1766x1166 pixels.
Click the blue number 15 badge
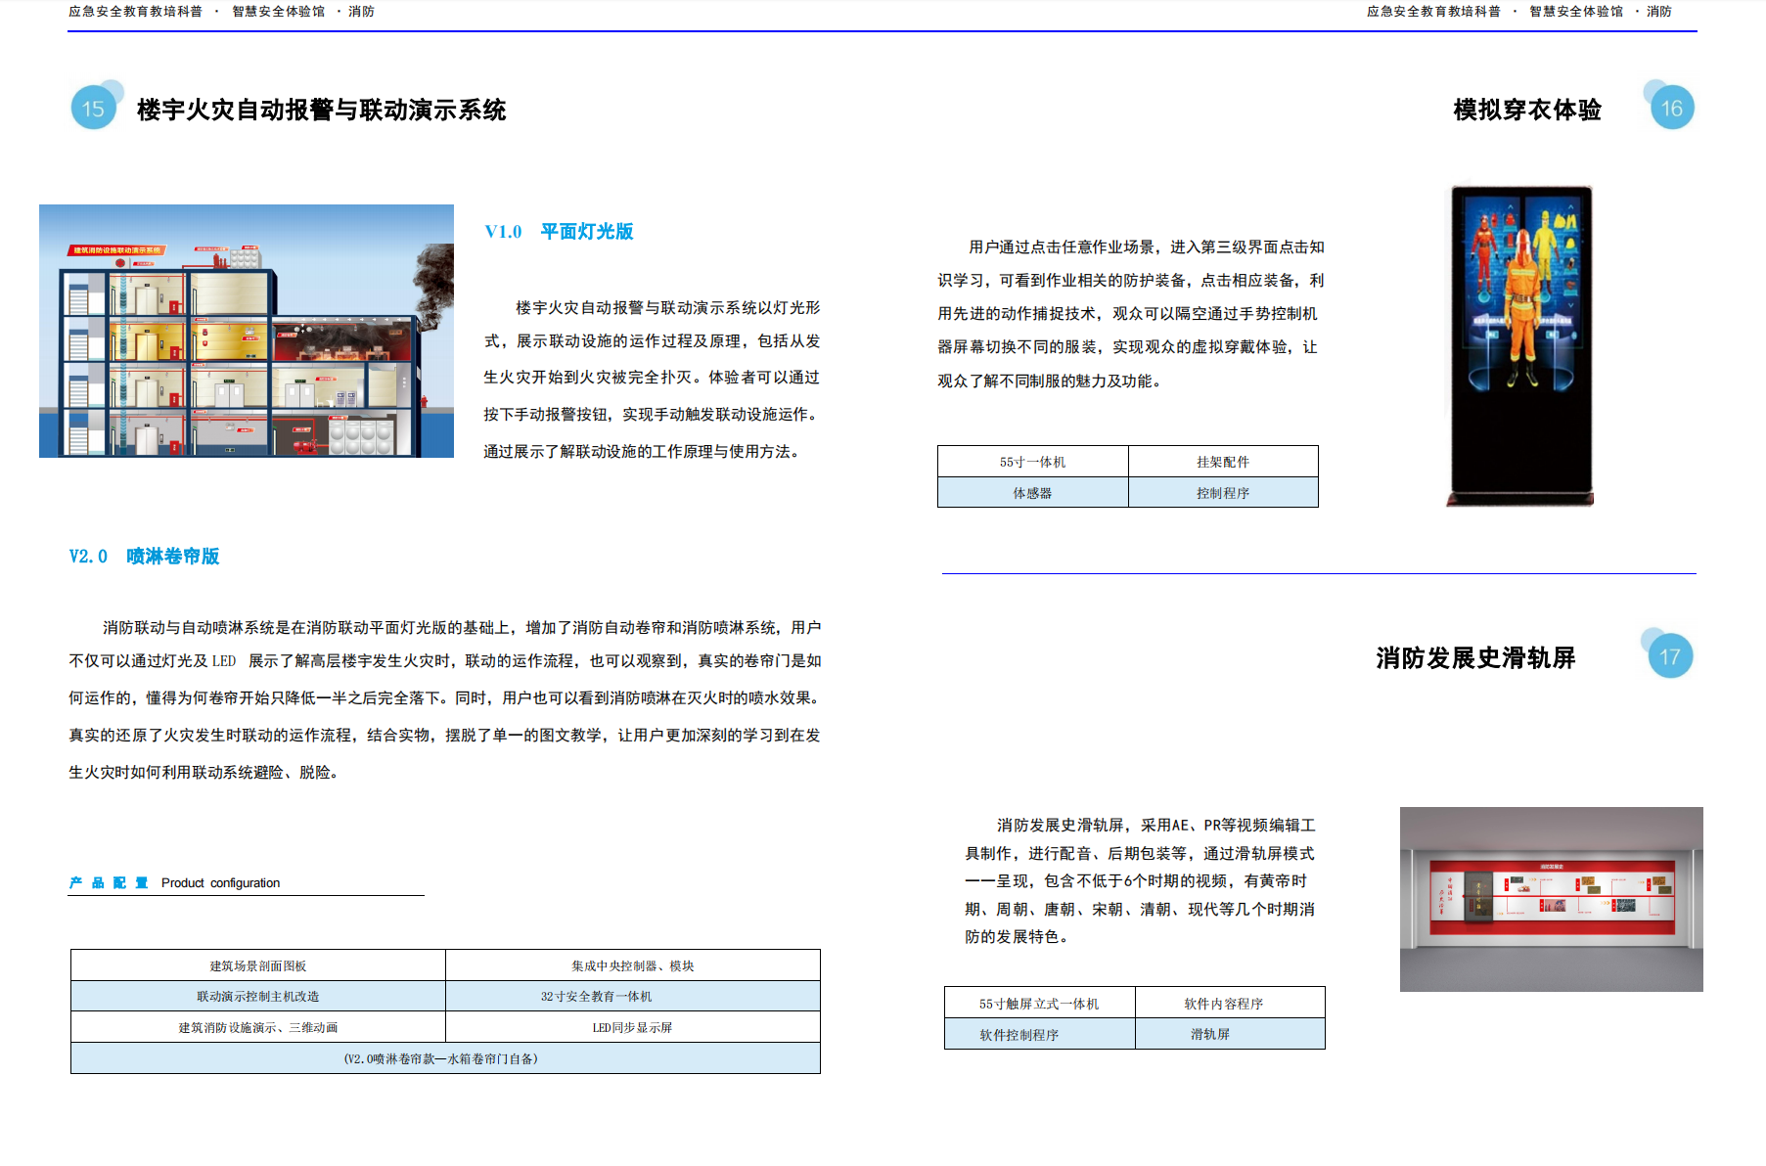point(94,108)
